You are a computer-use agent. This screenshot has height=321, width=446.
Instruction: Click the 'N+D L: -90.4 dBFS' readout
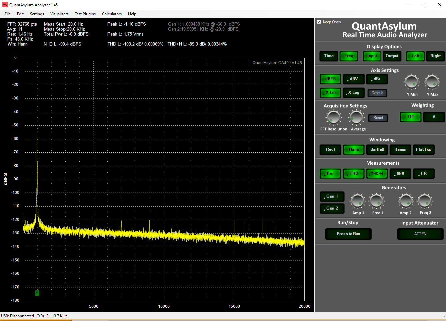coord(62,44)
